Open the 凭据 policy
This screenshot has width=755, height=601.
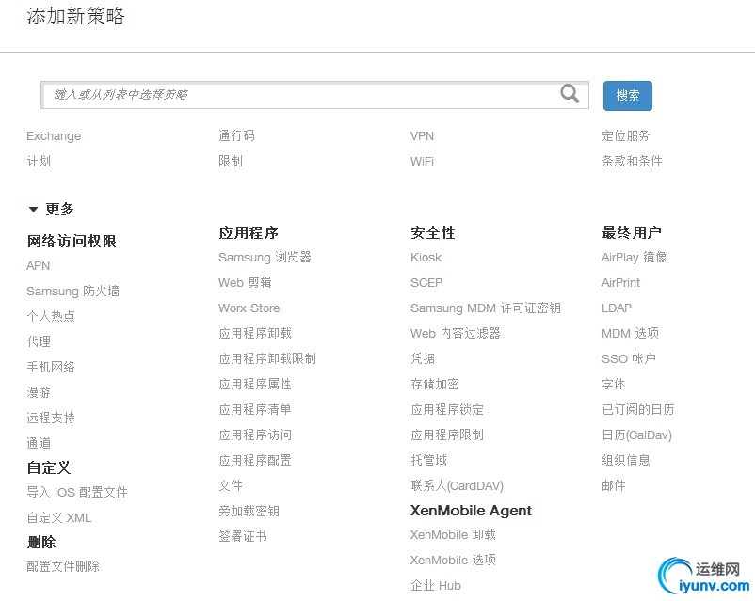pos(423,358)
